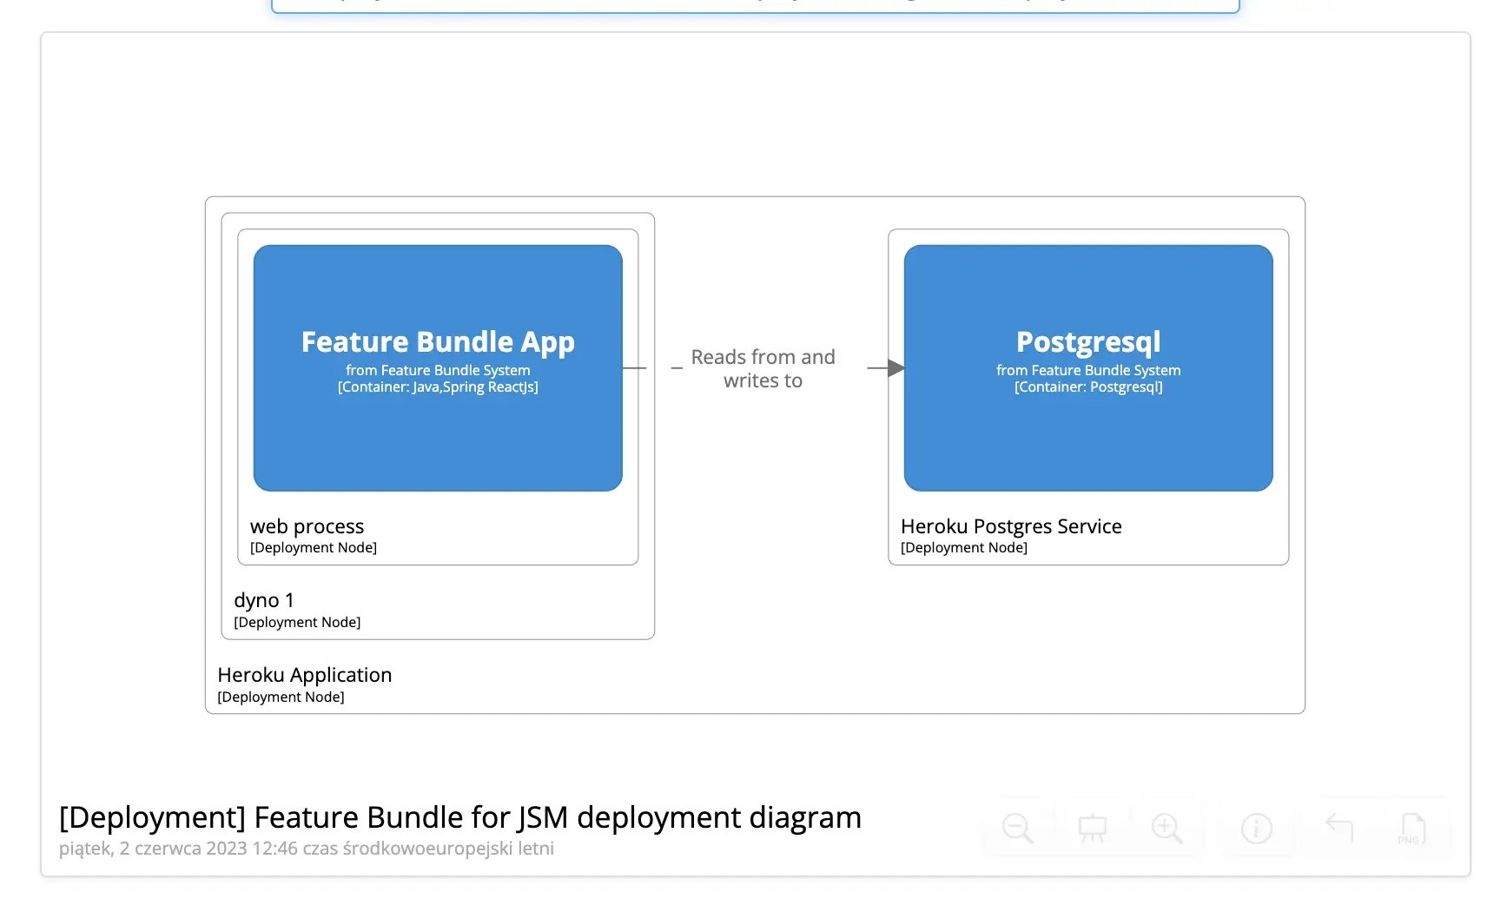Viewport: 1487px width, 912px height.
Task: Click '[Container: Postgresql]' technology text
Action: pyautogui.click(x=1087, y=387)
